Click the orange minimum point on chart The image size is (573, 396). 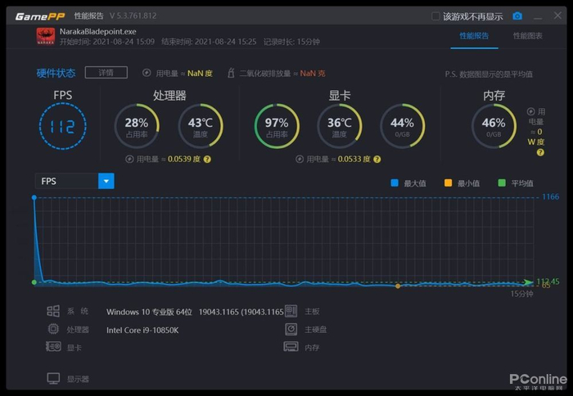pyautogui.click(x=398, y=286)
